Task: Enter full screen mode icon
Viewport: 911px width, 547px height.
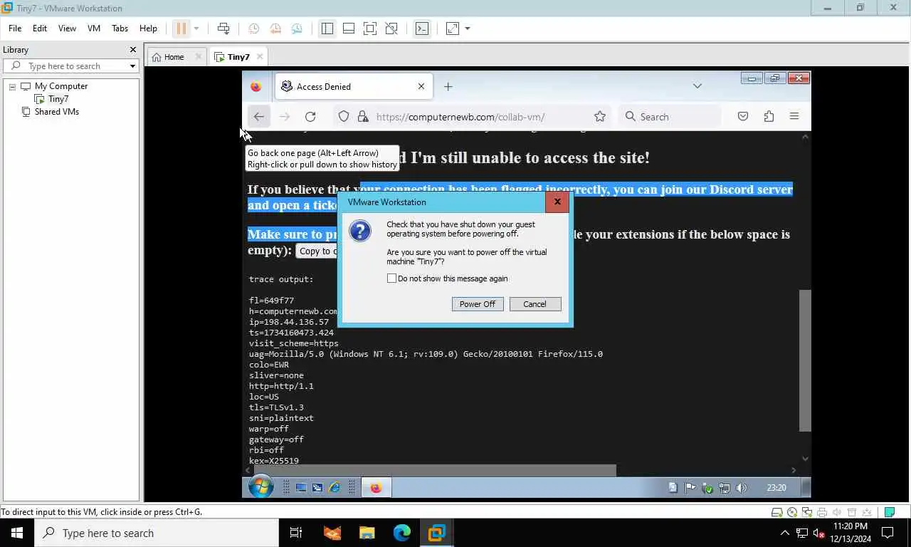Action: (370, 28)
